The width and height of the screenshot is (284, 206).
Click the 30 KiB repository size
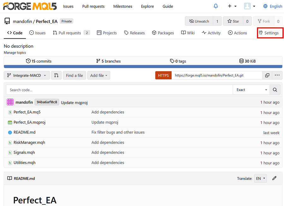(247, 61)
